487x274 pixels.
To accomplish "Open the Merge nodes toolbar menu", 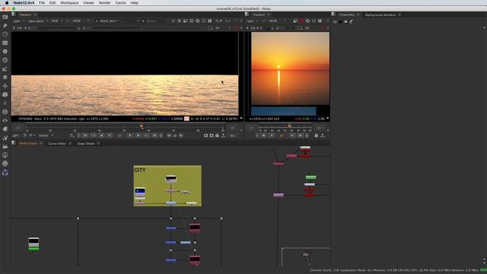I will point(5,78).
